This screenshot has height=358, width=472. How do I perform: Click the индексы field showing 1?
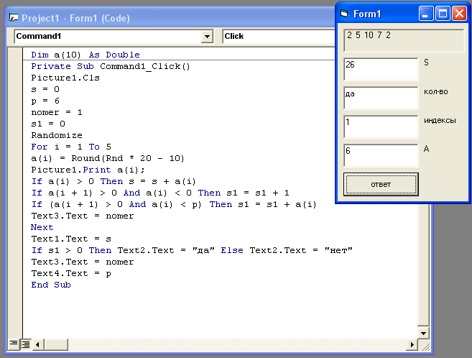381,127
